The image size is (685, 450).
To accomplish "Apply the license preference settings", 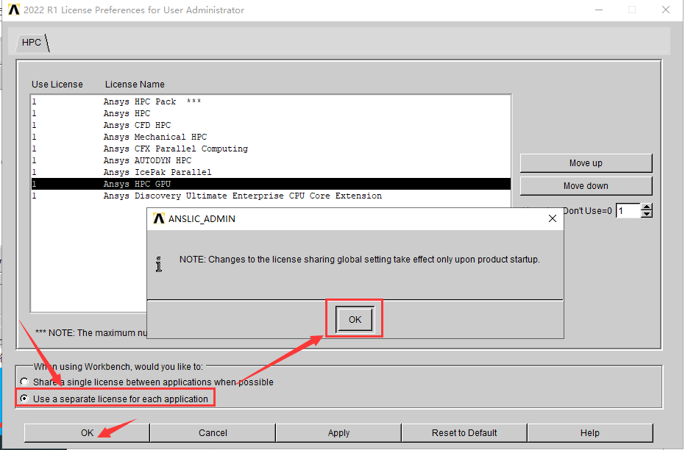I will (x=338, y=433).
